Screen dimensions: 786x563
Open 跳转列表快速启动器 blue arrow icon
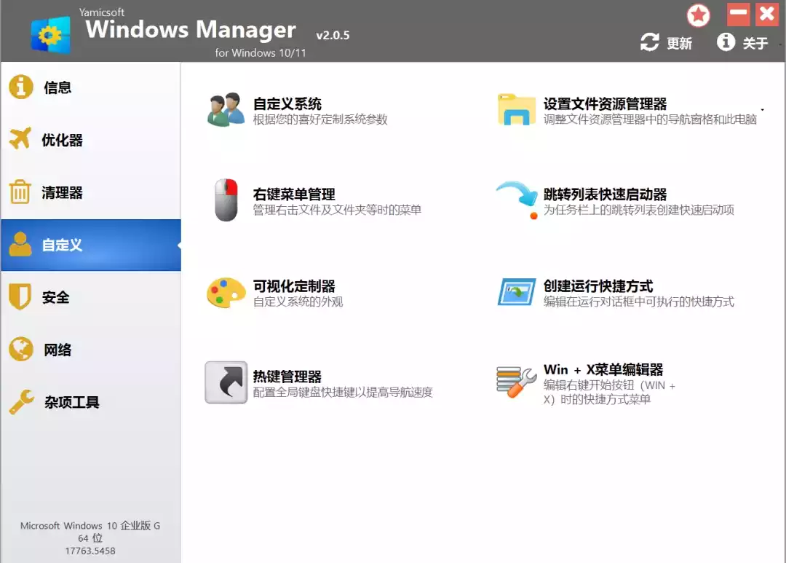pyautogui.click(x=517, y=200)
